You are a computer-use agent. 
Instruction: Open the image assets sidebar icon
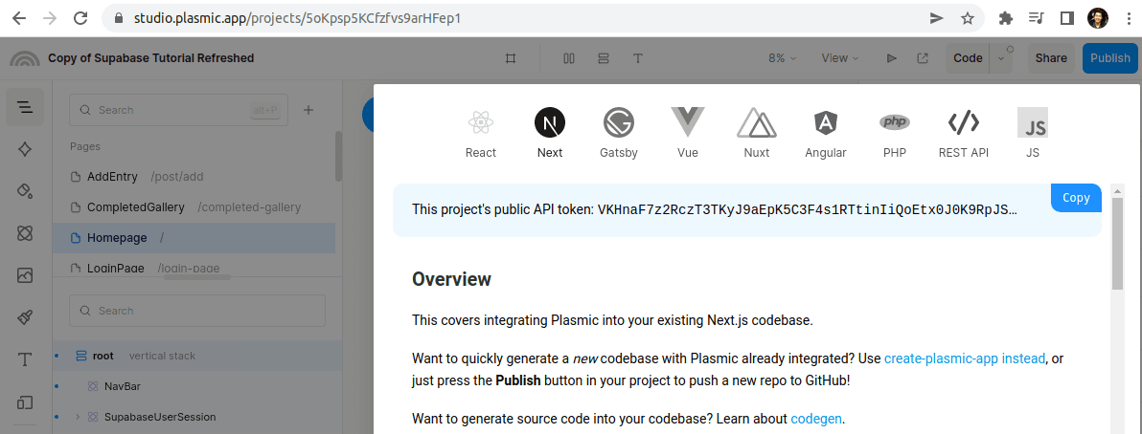pyautogui.click(x=25, y=274)
